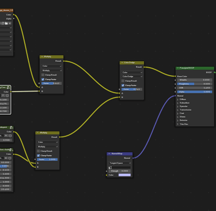The image size is (216, 211).
Task: Click the Color input socket of the Normal Map node
Action: 107,175
